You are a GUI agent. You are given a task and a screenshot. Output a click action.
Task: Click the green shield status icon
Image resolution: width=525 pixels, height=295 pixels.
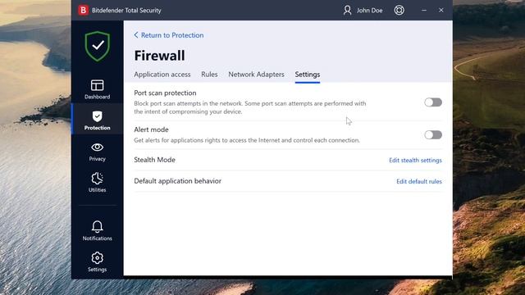(98, 46)
